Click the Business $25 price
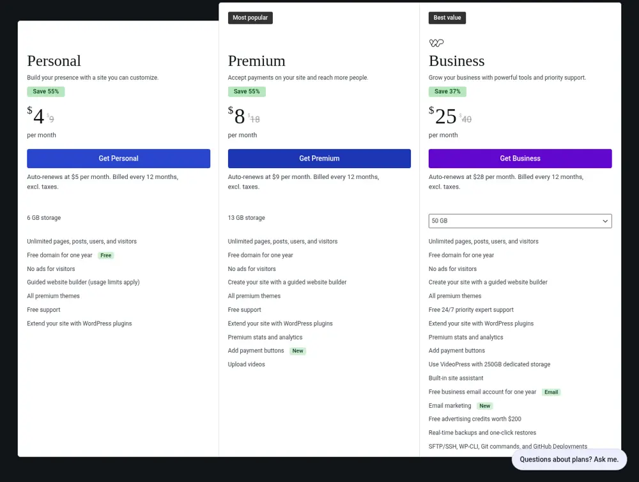 [x=443, y=116]
